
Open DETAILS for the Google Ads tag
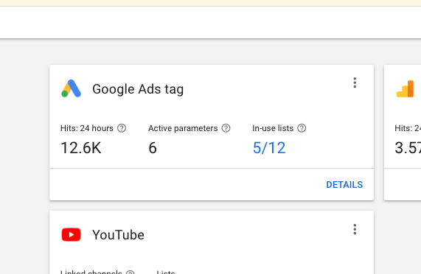click(344, 185)
